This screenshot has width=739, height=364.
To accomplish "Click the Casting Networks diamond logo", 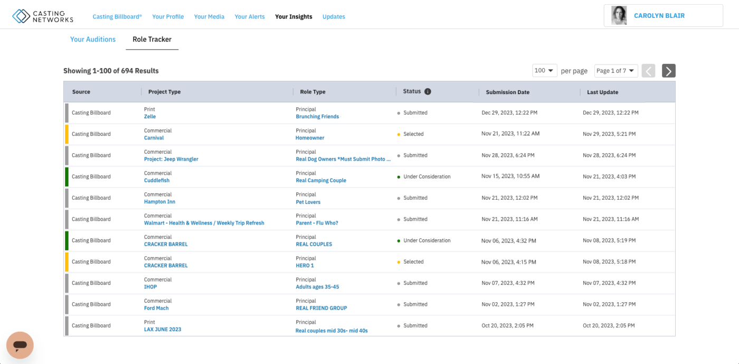I will coord(21,16).
